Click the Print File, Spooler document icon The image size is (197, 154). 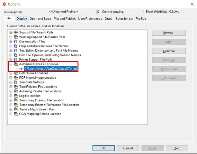[x=16, y=55]
